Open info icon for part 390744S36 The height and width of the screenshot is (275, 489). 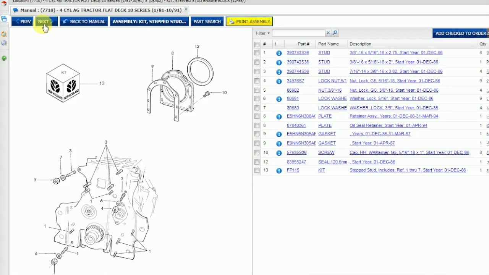pyautogui.click(x=279, y=72)
